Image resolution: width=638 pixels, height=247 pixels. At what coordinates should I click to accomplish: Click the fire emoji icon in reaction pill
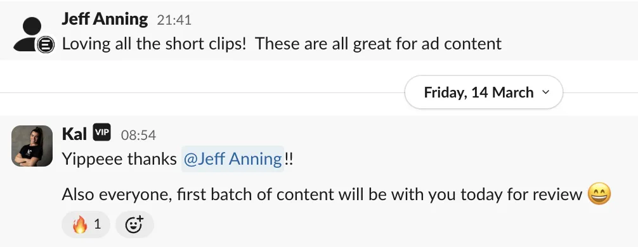click(x=80, y=224)
